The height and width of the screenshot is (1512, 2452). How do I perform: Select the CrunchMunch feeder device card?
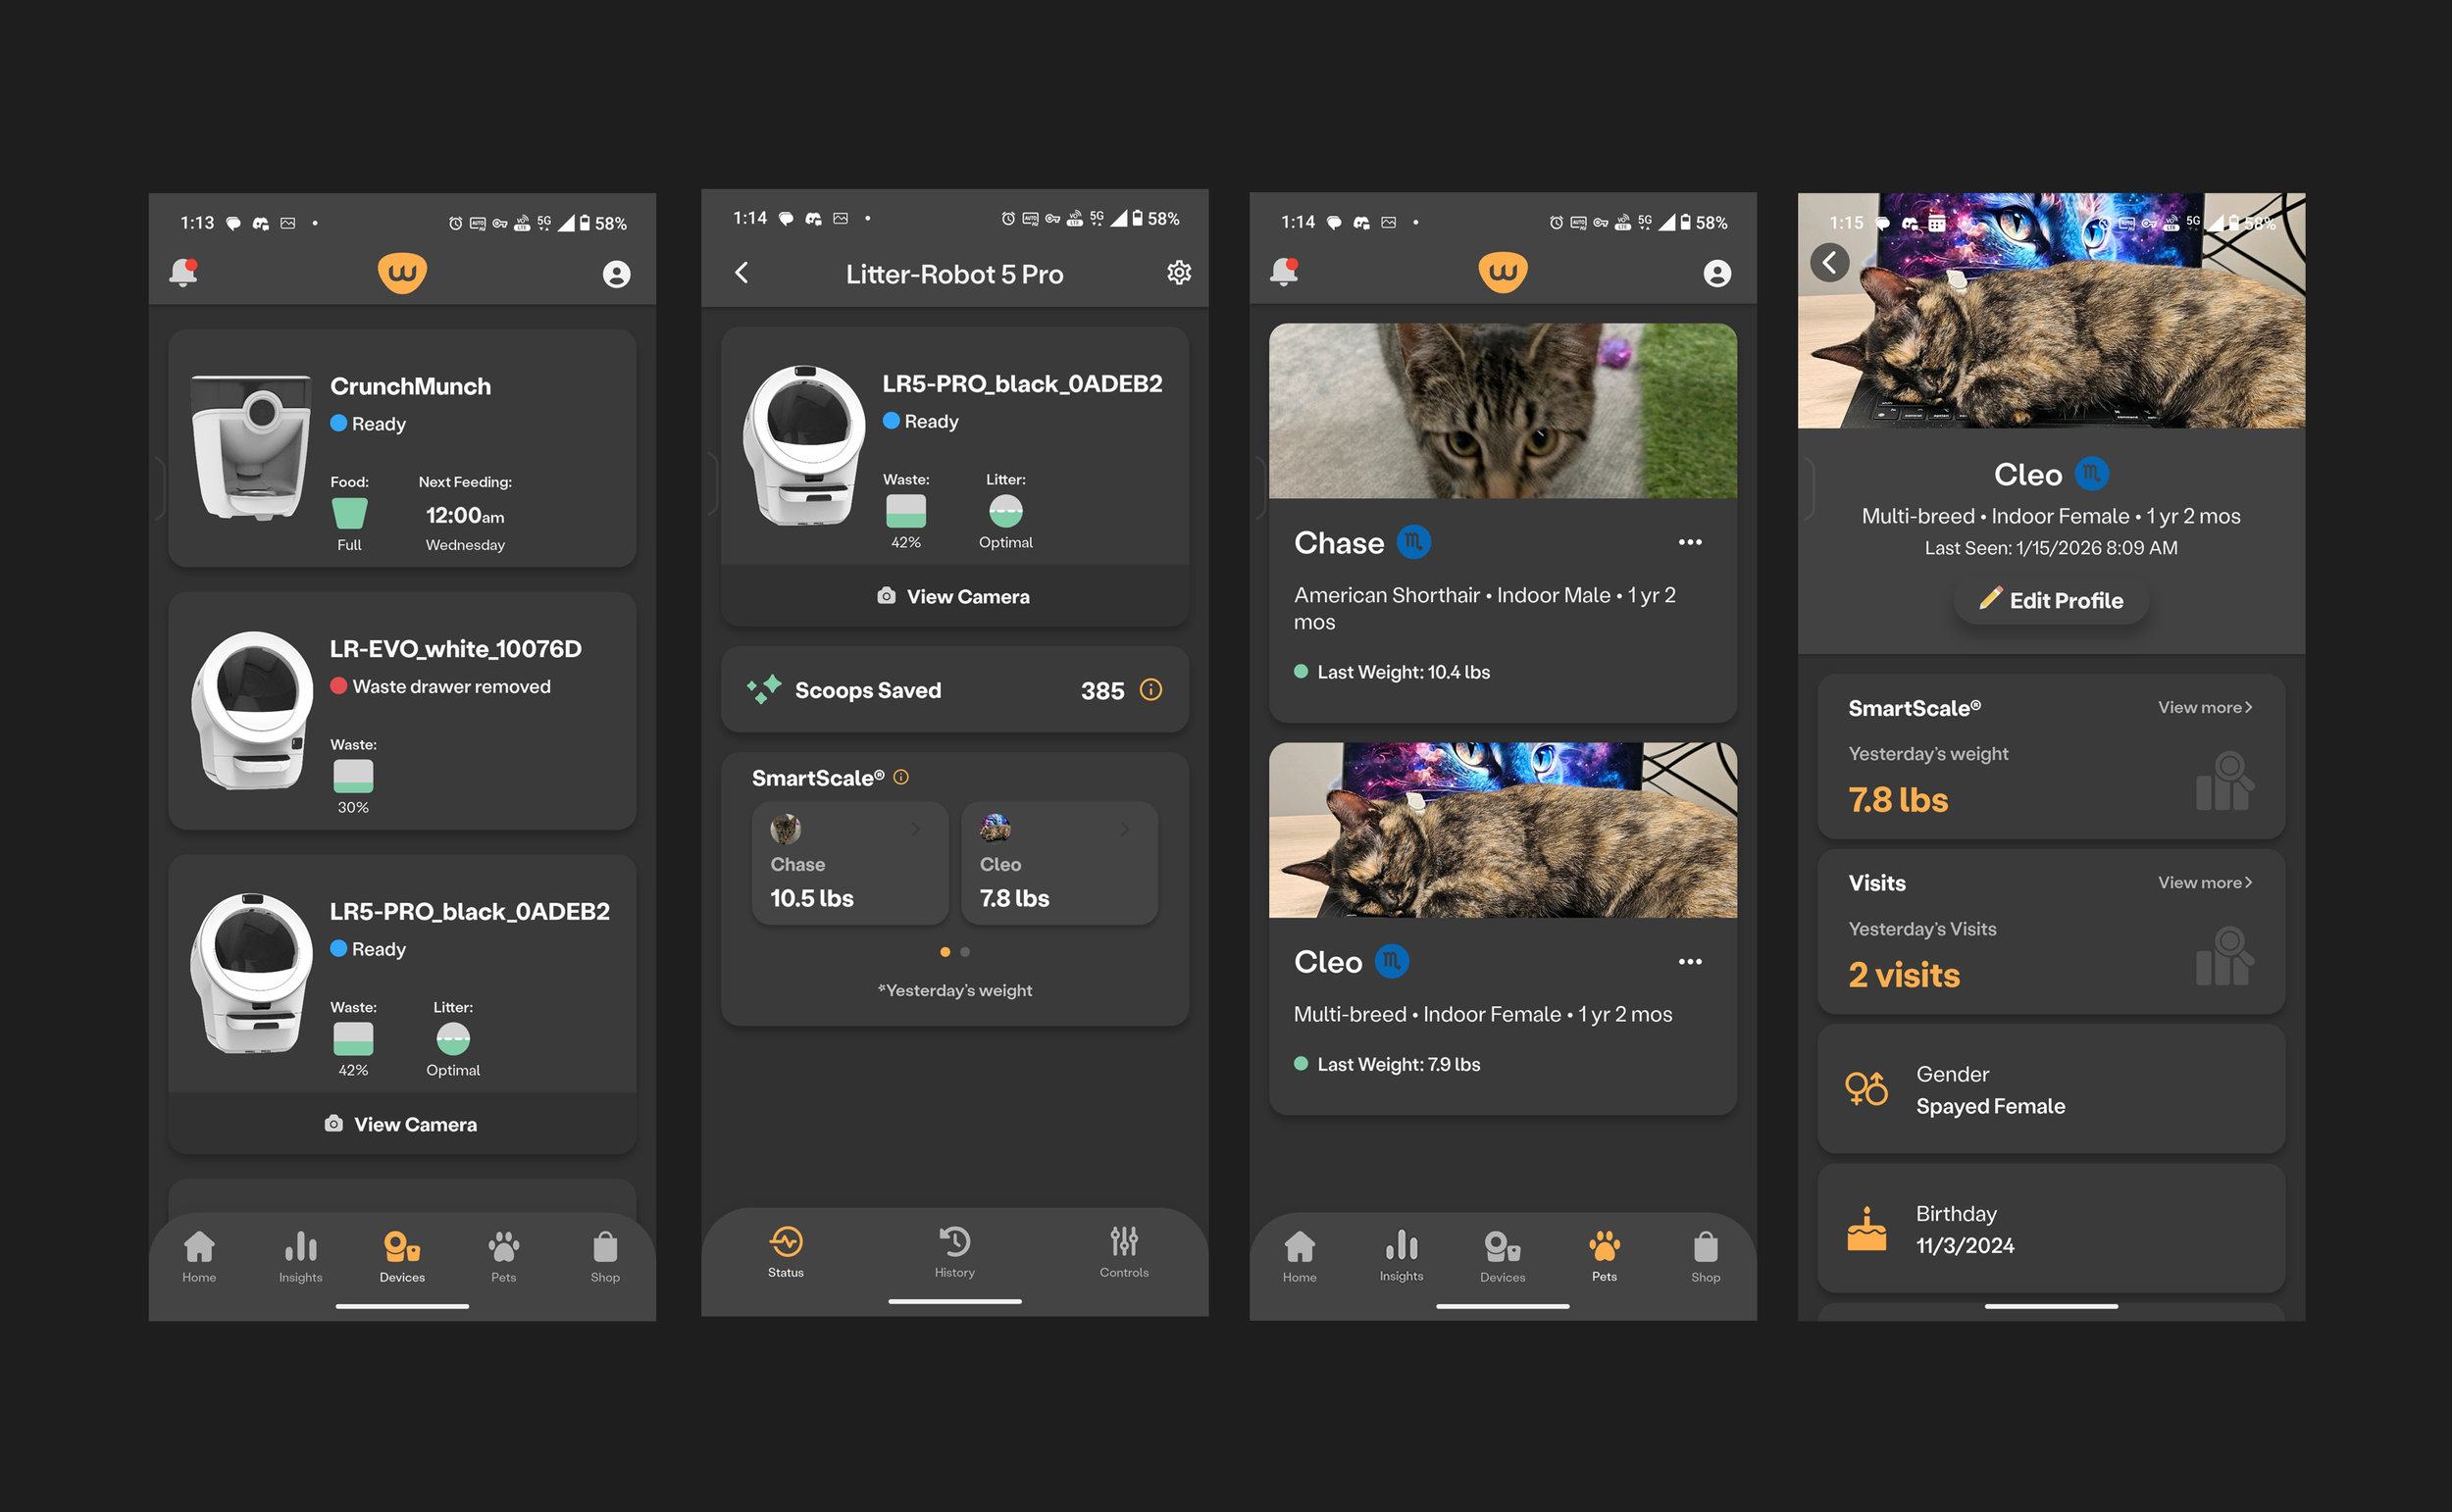tap(402, 449)
